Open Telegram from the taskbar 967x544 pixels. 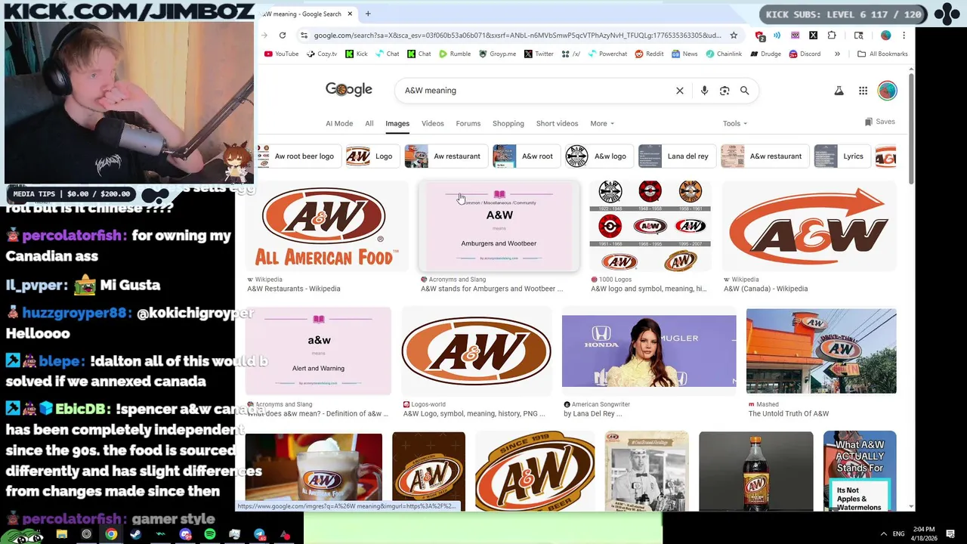coord(260,534)
